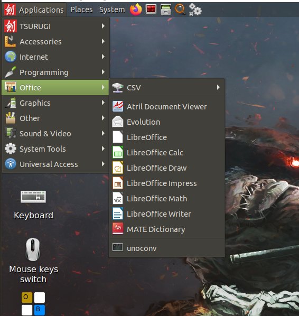Choose LibreOffice Draw entry

click(167, 168)
